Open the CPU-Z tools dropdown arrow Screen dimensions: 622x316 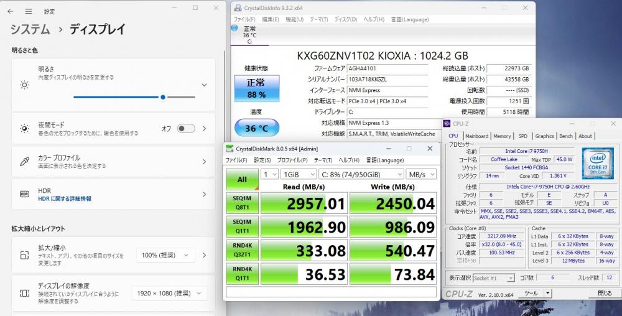[x=547, y=294]
